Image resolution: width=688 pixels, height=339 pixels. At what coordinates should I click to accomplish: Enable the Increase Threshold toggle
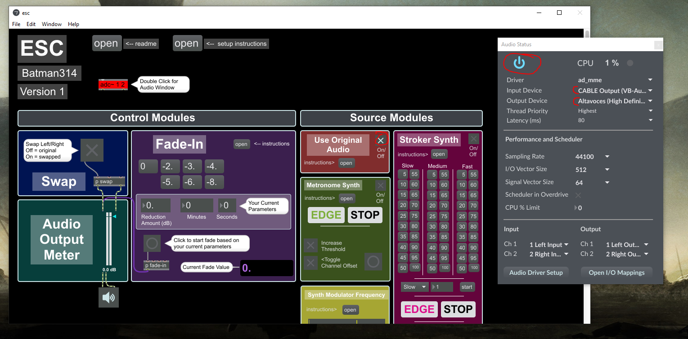click(x=310, y=246)
